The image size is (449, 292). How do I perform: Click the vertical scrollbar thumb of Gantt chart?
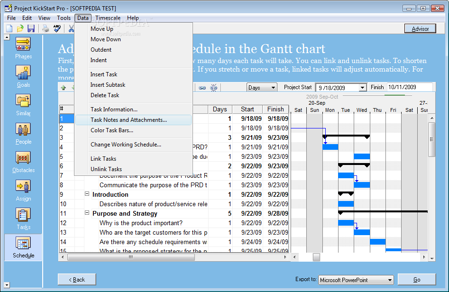[431, 139]
